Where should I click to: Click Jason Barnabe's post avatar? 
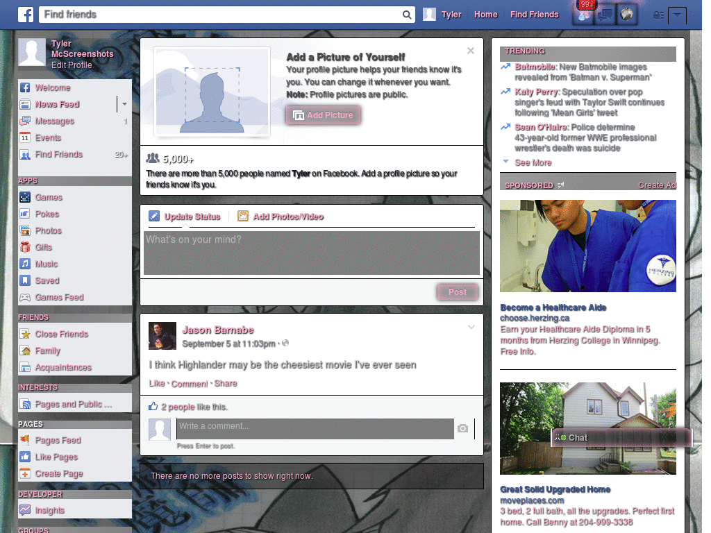(162, 336)
